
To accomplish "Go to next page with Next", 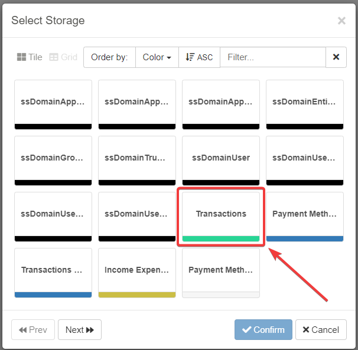I will [x=80, y=330].
